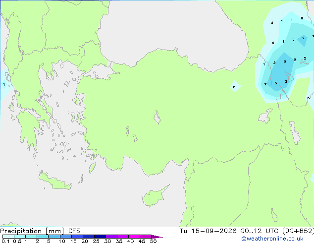314x243 pixels.
Task: Click the "Tu 15-09-2026" date text
Action: (208, 231)
